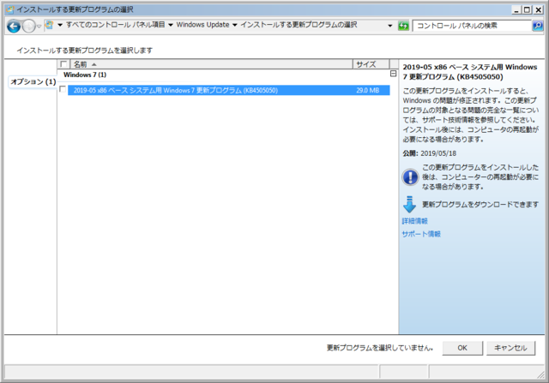Collapse the Windows 7 (1) group
Image resolution: width=549 pixels, height=383 pixels.
click(x=393, y=74)
